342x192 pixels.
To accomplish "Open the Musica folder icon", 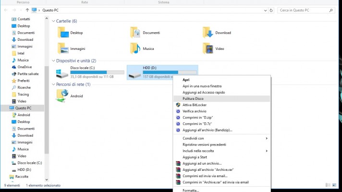I will (135, 48).
